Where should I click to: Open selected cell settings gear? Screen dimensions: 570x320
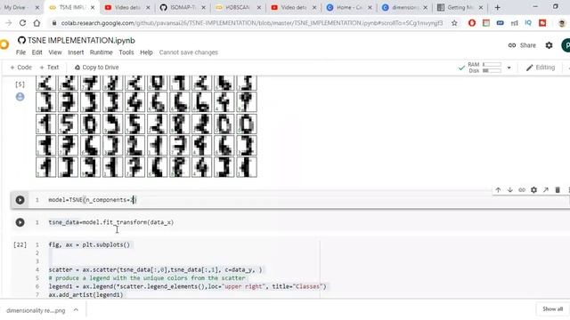(x=533, y=189)
